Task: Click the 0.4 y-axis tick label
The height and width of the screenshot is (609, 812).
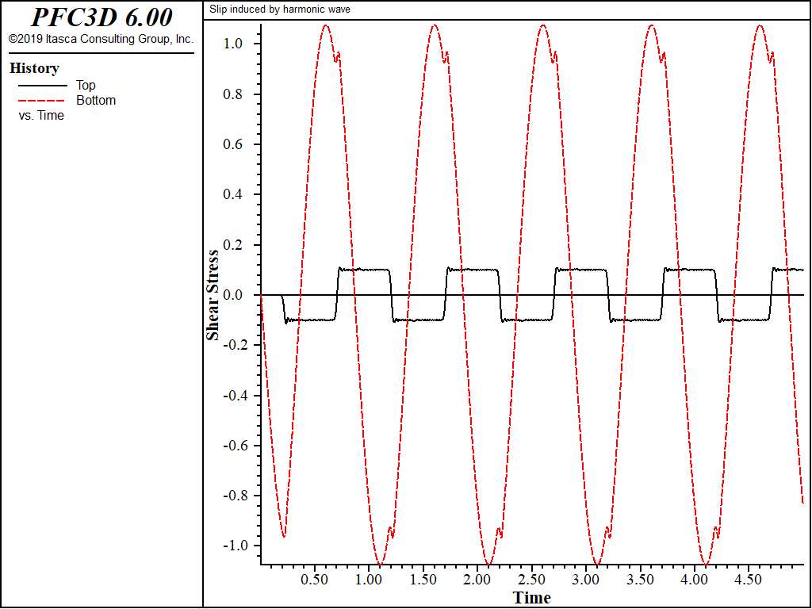Action: tap(233, 195)
